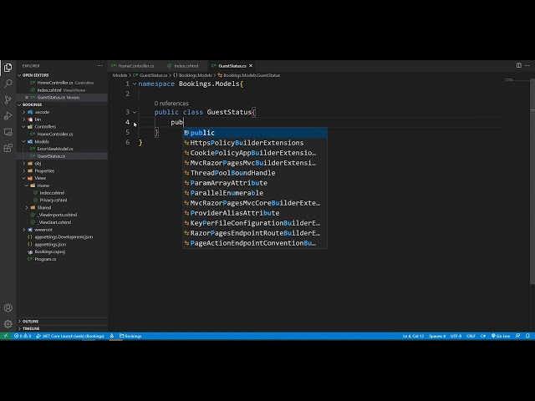This screenshot has width=535, height=401.
Task: Open _ViewImports.cshtml file
Action: click(x=58, y=215)
